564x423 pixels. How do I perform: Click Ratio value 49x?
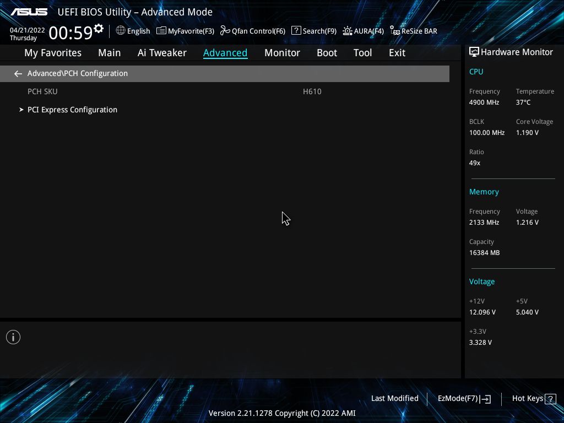(x=474, y=163)
